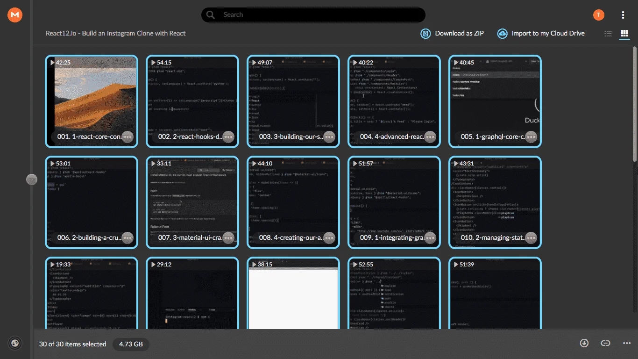Open options for 010. 2-managing-stat
Screen dimensions: 638x359
coord(531,237)
